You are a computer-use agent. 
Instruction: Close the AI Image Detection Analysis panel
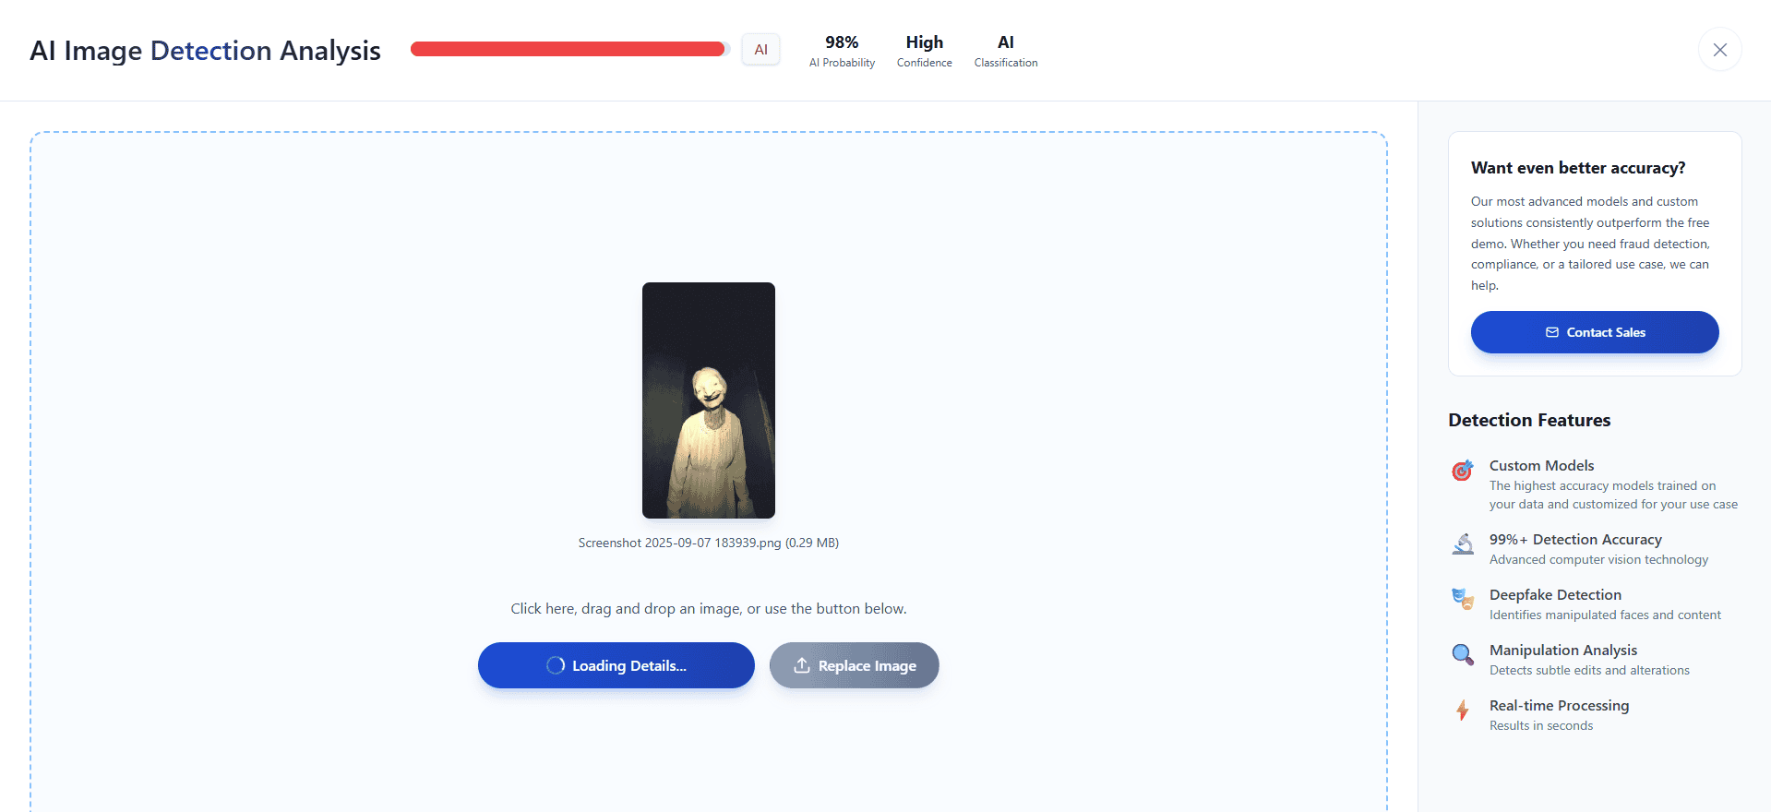[x=1719, y=50]
